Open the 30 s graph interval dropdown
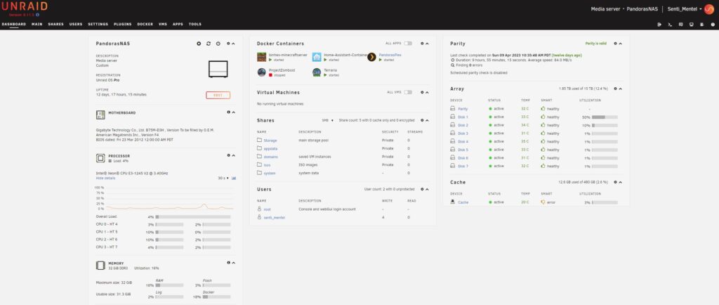 [223, 178]
